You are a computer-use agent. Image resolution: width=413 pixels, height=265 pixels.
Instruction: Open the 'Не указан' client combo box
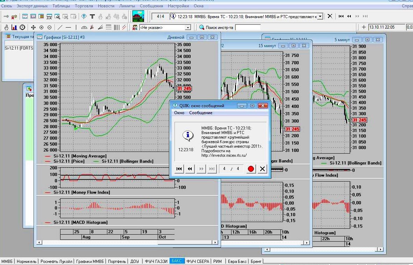pos(165,27)
